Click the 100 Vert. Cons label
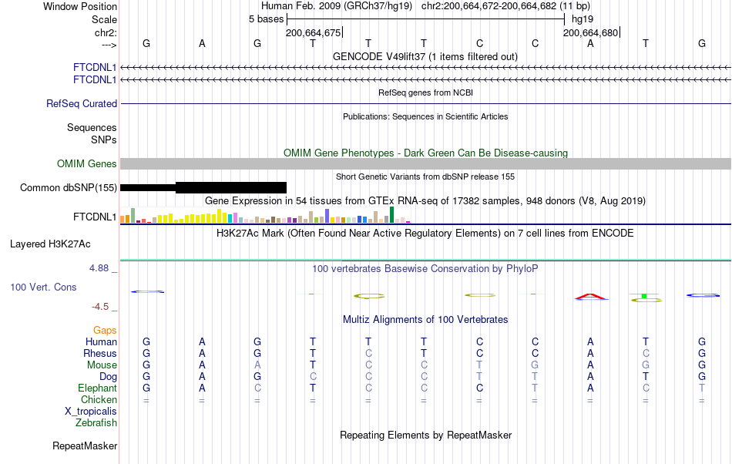 (43, 287)
